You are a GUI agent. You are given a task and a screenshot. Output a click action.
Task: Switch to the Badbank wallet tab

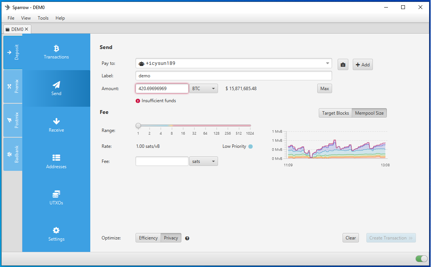[x=13, y=154]
